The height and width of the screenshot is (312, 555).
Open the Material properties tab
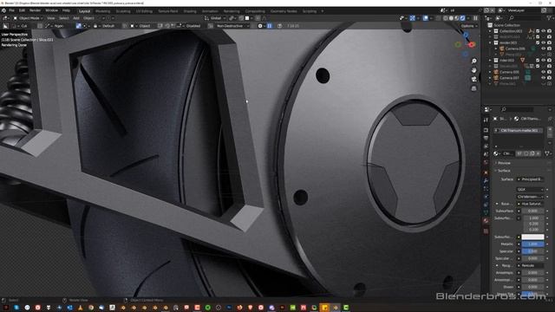tap(486, 221)
